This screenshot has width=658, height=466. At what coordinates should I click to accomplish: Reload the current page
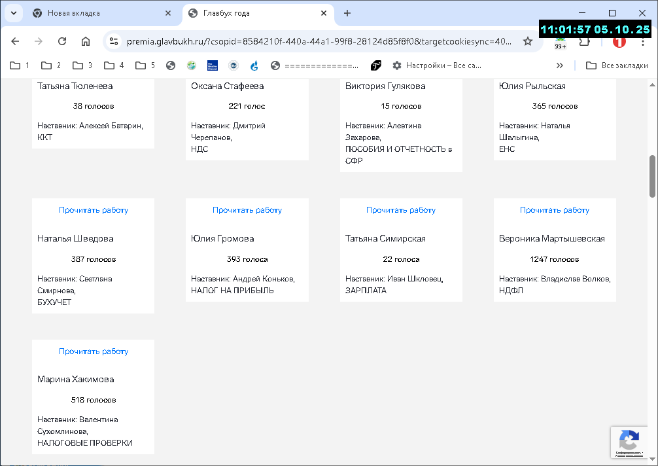tap(62, 41)
